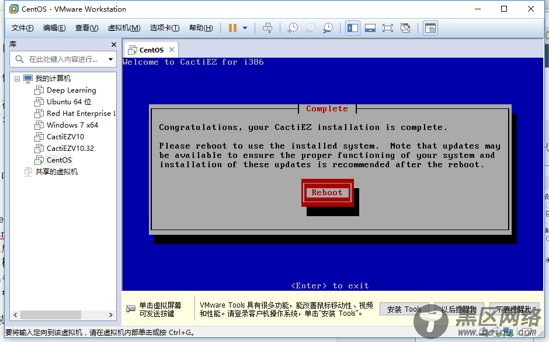Click the 以后提醒我 button
549x342 pixels.
459,309
